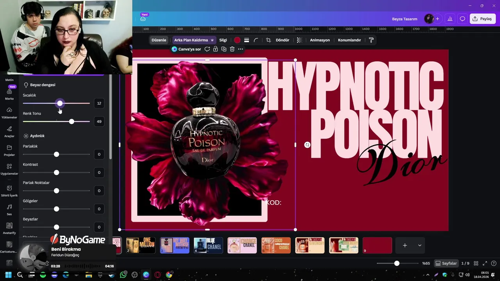Open the more options ellipsis menu
This screenshot has width=500, height=281.
pos(240,49)
